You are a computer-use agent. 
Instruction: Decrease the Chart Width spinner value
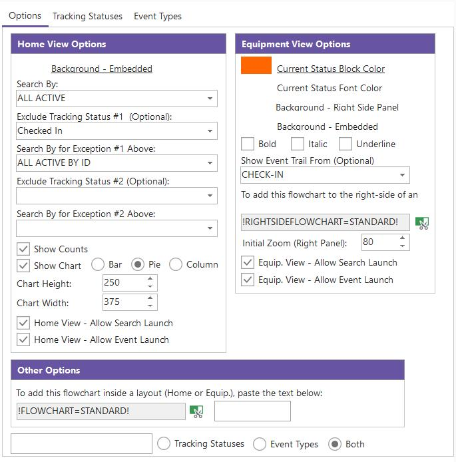[150, 307]
